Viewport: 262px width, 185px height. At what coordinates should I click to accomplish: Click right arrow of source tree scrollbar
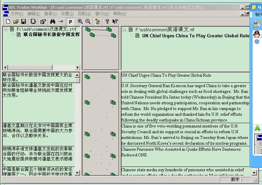click(77, 67)
